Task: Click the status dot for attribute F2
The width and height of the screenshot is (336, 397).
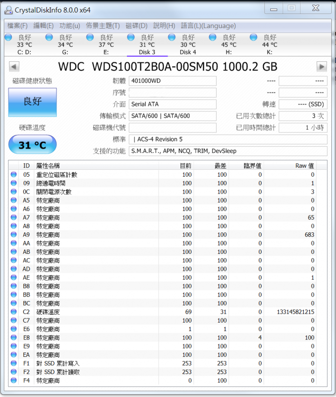Action: point(14,372)
